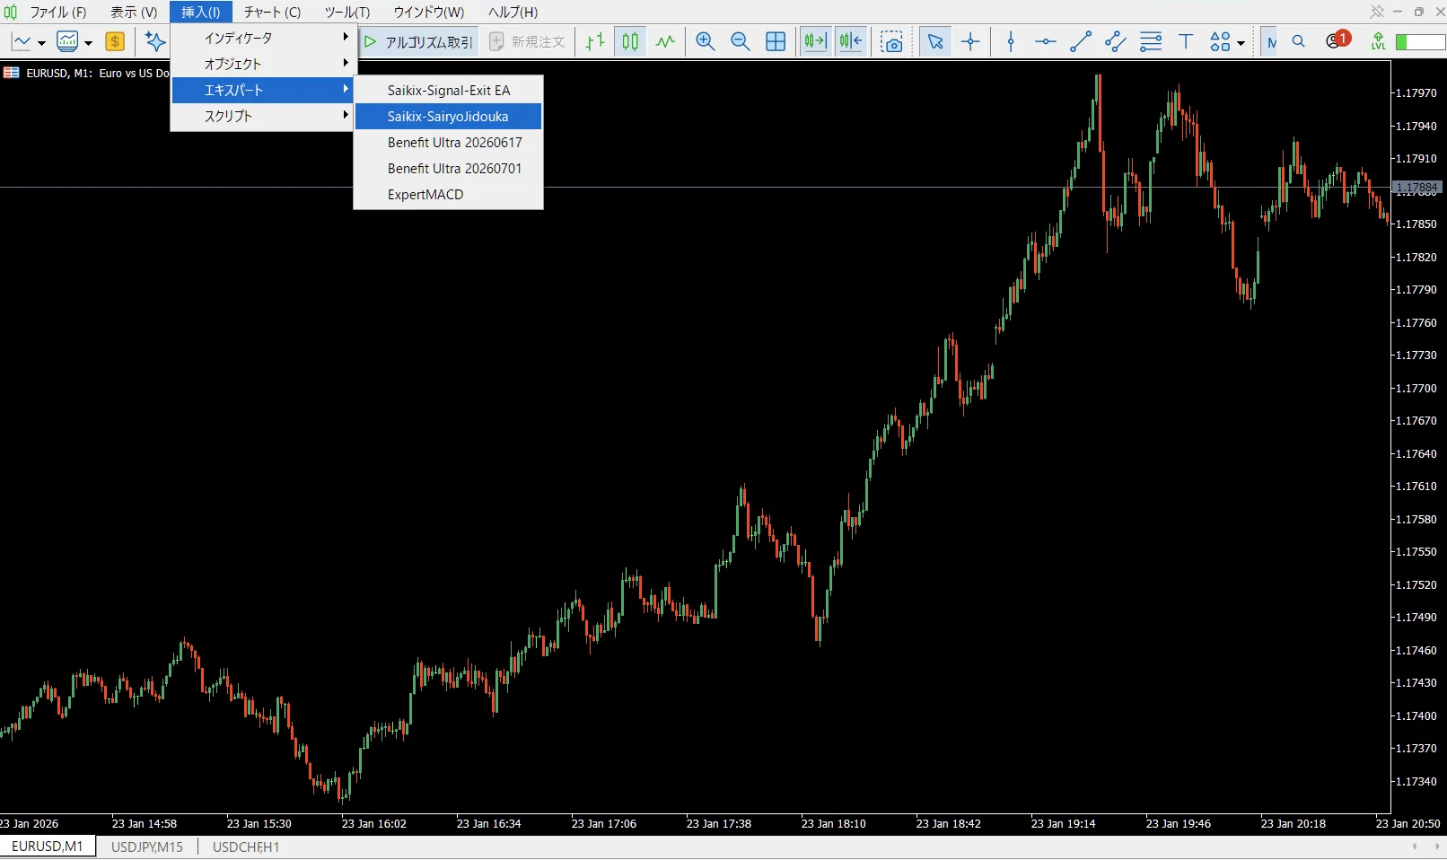Click the MetaTrader app icon in menu bar
The width and height of the screenshot is (1447, 860).
point(10,12)
